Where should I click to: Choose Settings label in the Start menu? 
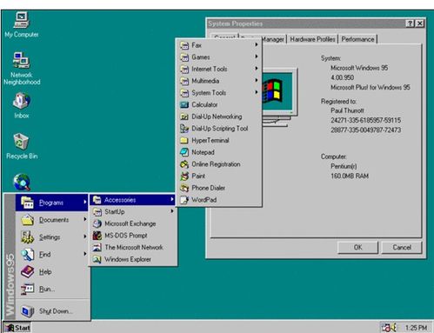tap(50, 237)
